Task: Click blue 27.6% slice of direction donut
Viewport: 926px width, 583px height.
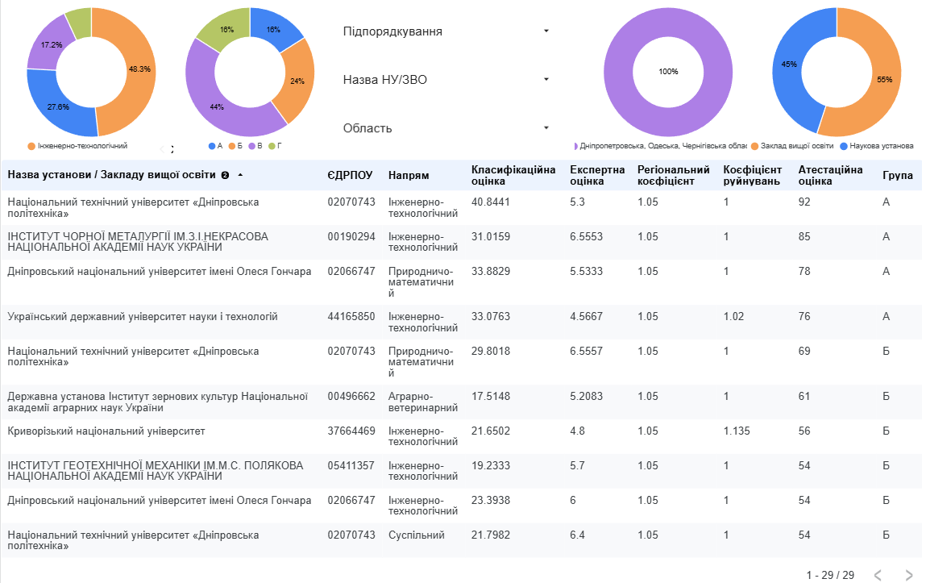Action: point(58,107)
